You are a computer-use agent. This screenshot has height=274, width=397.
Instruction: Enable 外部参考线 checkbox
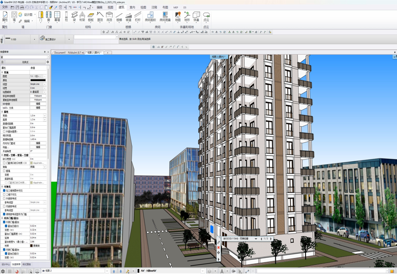click(4, 198)
